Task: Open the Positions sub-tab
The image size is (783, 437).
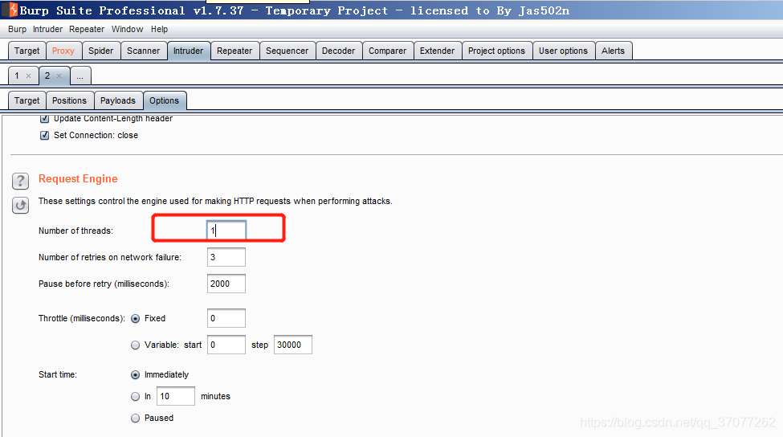Action: point(69,101)
